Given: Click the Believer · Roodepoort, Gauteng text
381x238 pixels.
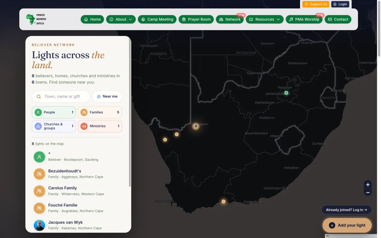Looking at the screenshot, I should pyautogui.click(x=73, y=159).
